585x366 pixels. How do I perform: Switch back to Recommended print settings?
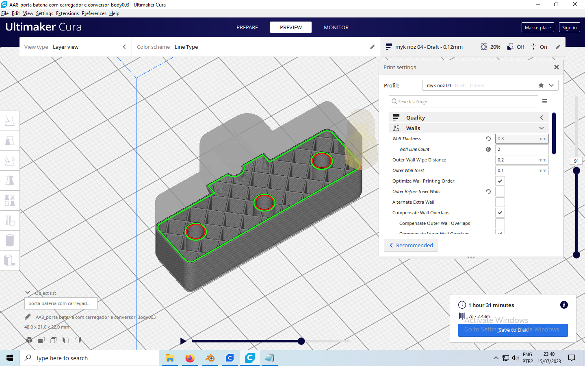(411, 245)
